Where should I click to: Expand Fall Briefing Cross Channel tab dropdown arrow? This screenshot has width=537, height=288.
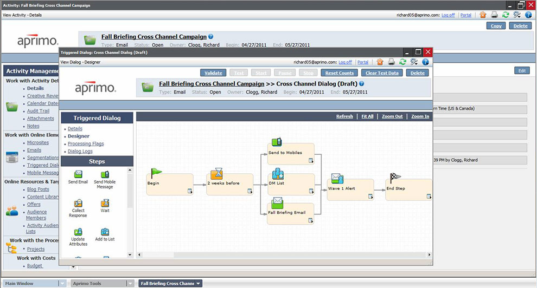click(199, 284)
